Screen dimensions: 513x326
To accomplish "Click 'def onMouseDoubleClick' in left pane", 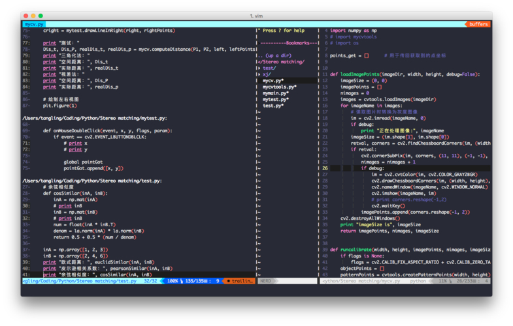I will click(108, 130).
